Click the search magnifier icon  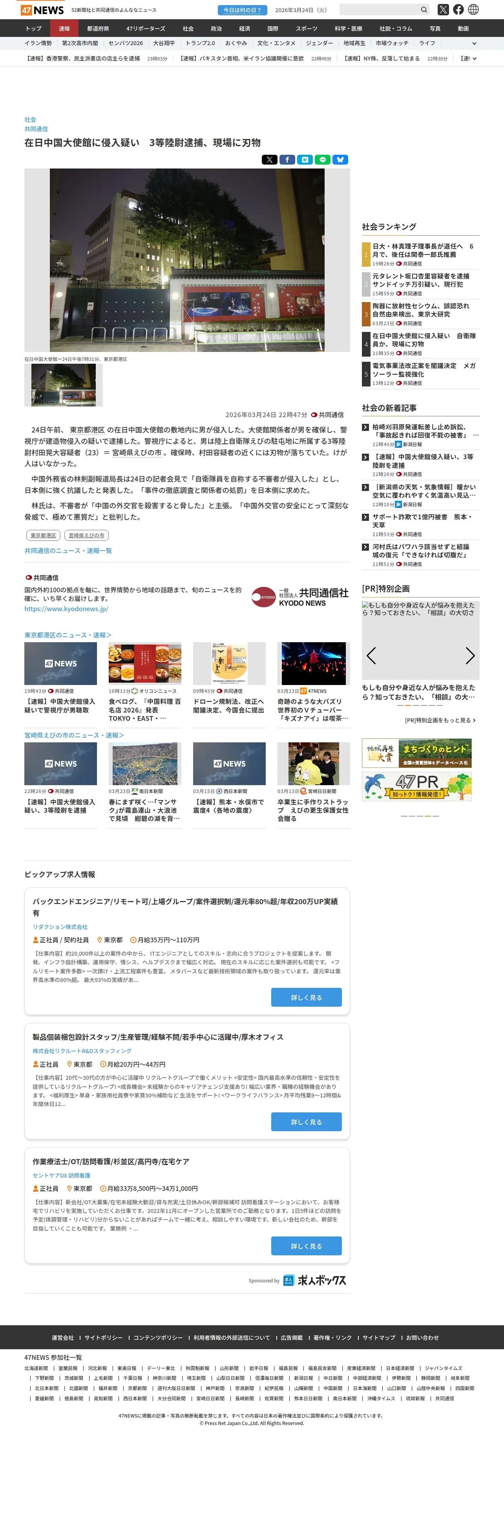pyautogui.click(x=424, y=9)
